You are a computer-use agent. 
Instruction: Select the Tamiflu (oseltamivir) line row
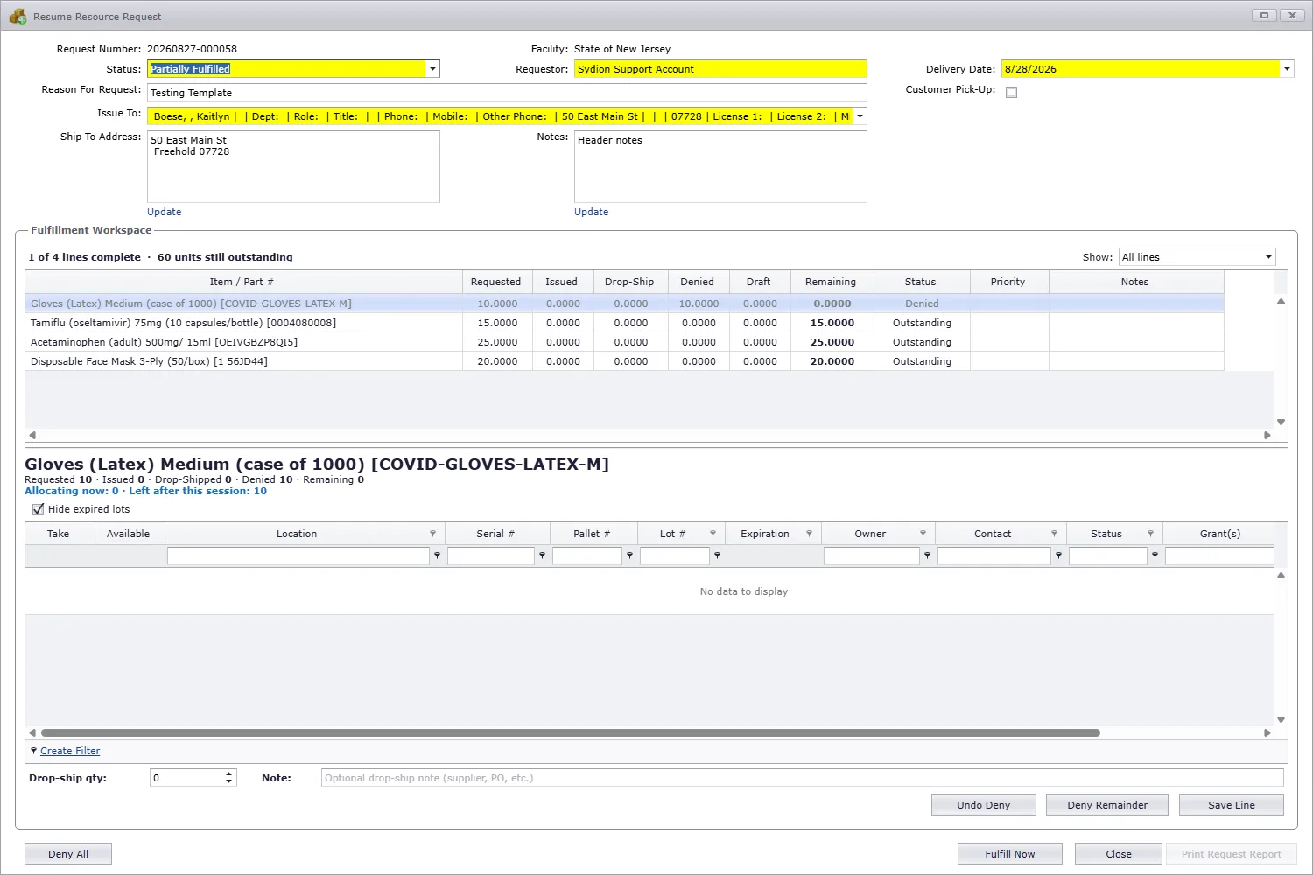pos(624,323)
